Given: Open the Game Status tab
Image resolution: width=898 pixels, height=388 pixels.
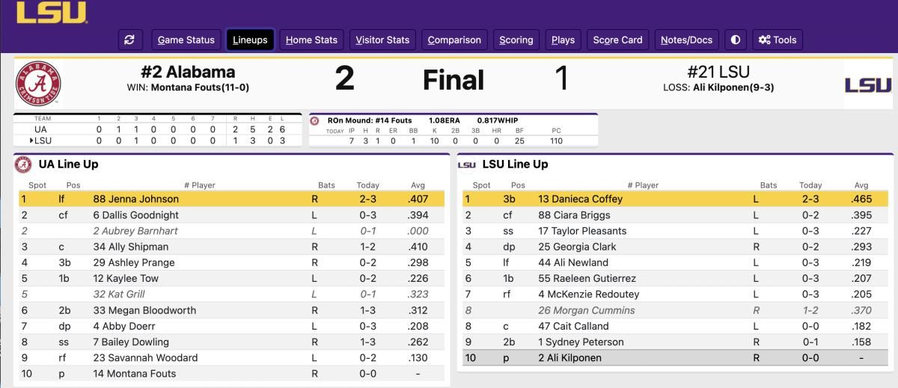Looking at the screenshot, I should [x=186, y=40].
